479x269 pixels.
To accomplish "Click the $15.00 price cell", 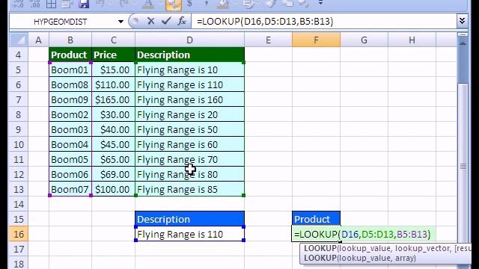I will tap(113, 69).
